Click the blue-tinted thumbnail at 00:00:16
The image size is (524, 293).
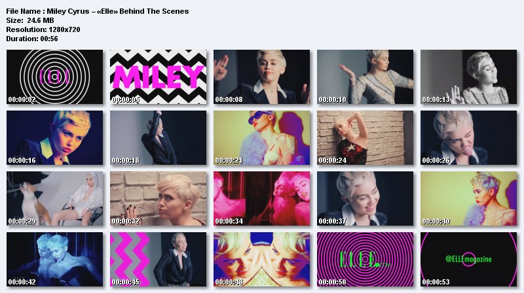click(55, 137)
